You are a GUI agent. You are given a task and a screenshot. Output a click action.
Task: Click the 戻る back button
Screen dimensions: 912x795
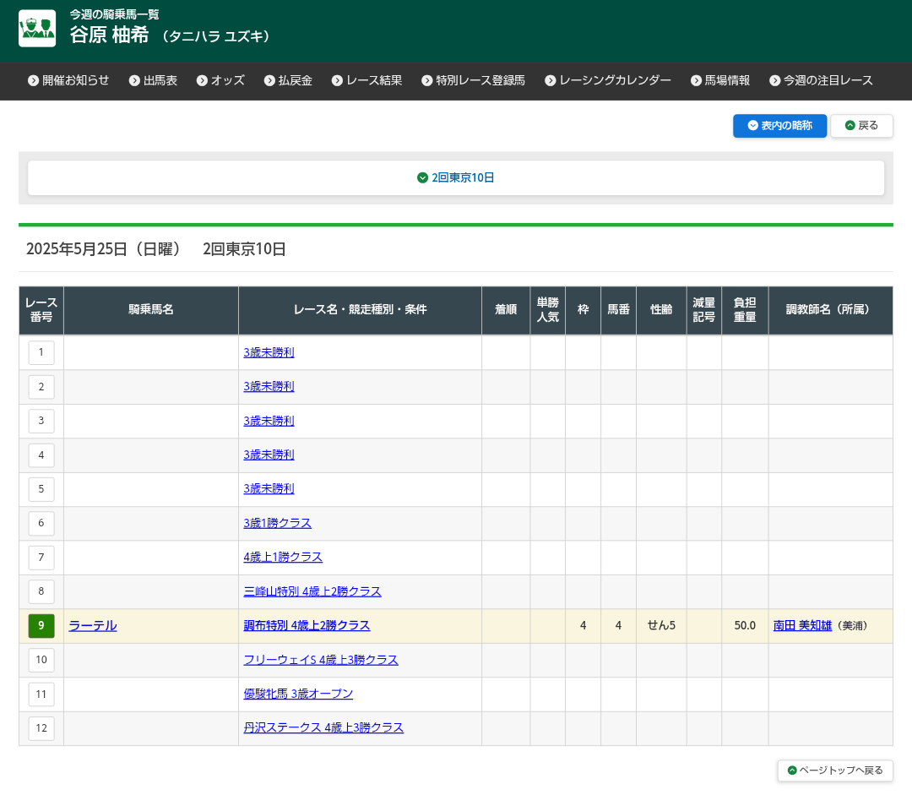(861, 126)
